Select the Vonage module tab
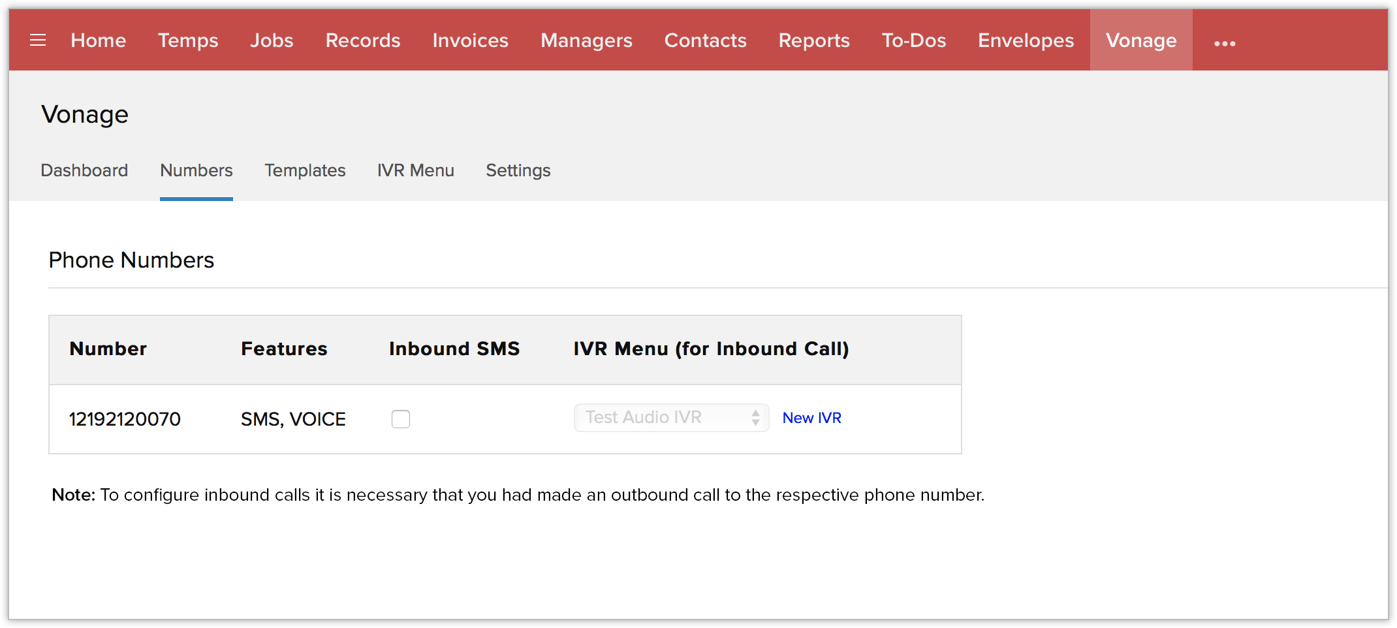Image resolution: width=1397 pixels, height=628 pixels. click(1141, 40)
